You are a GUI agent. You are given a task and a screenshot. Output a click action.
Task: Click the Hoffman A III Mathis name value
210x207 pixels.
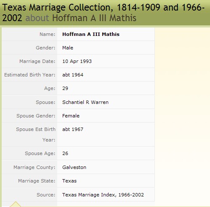coord(91,34)
